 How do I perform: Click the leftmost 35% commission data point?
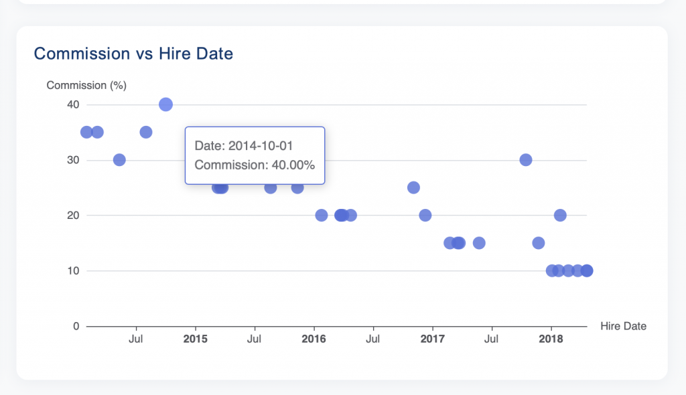tap(86, 132)
